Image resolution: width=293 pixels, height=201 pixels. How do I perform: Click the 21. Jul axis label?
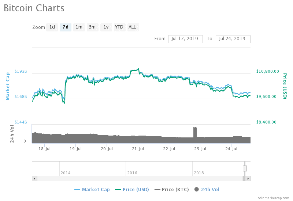pyautogui.click(x=138, y=149)
